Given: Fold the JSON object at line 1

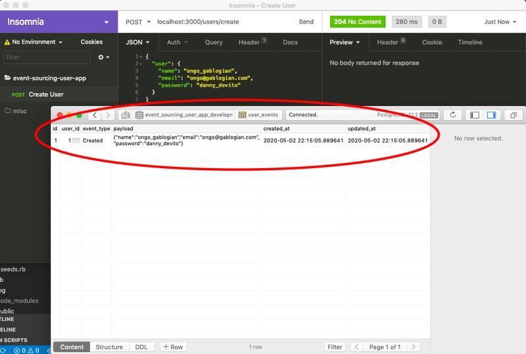Looking at the screenshot, I should click(x=141, y=56).
